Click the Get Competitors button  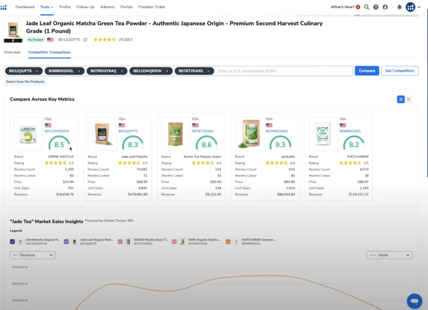pos(400,71)
